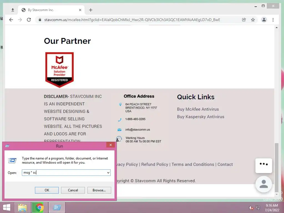This screenshot has width=284, height=213.
Task: Open the Refund Policy link
Action: click(x=155, y=164)
